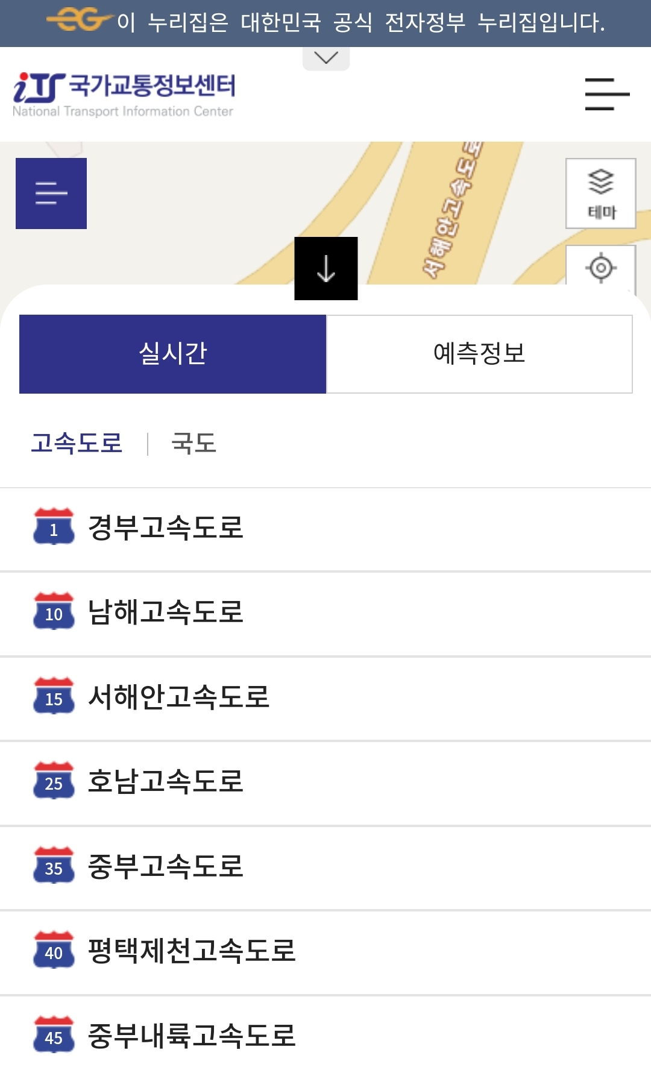Switch to the 예측정보 tab
The image size is (651, 1067).
(479, 354)
